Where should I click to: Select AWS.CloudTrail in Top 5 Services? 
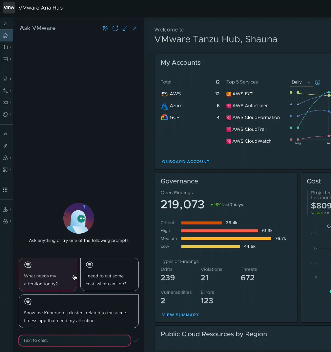[x=246, y=129]
